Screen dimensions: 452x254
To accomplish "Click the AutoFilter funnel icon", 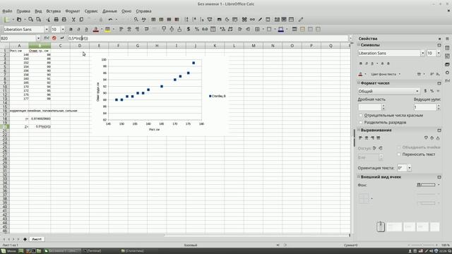I will point(210,20).
